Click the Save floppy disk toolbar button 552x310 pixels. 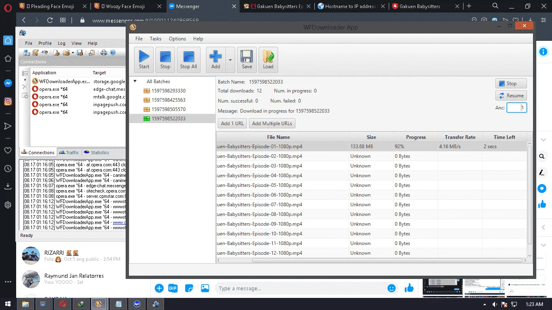[247, 60]
